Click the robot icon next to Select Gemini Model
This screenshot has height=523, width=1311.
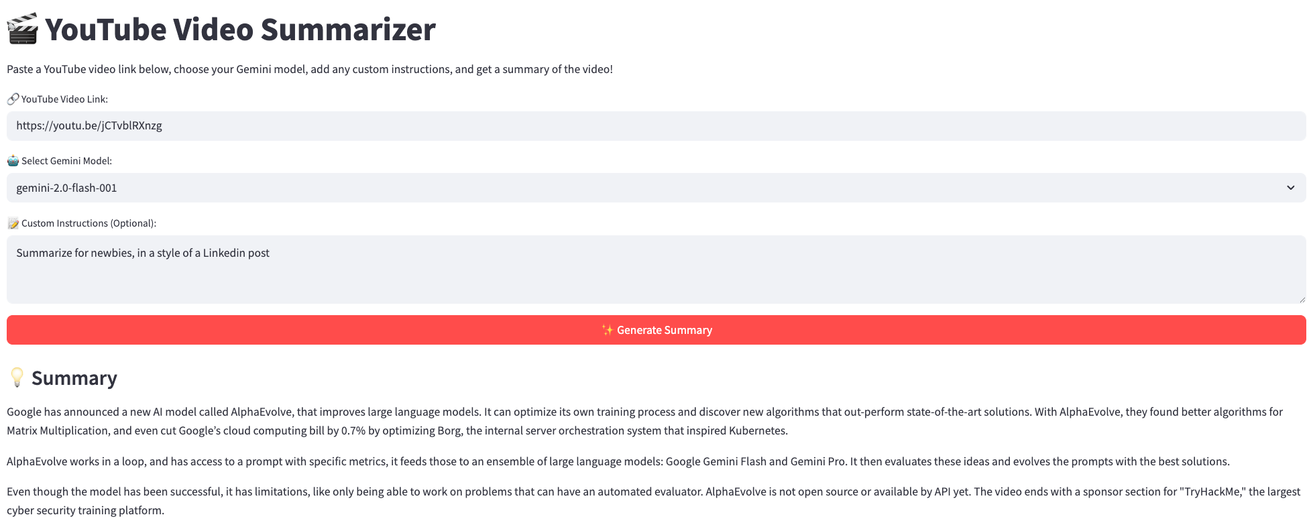pyautogui.click(x=13, y=161)
